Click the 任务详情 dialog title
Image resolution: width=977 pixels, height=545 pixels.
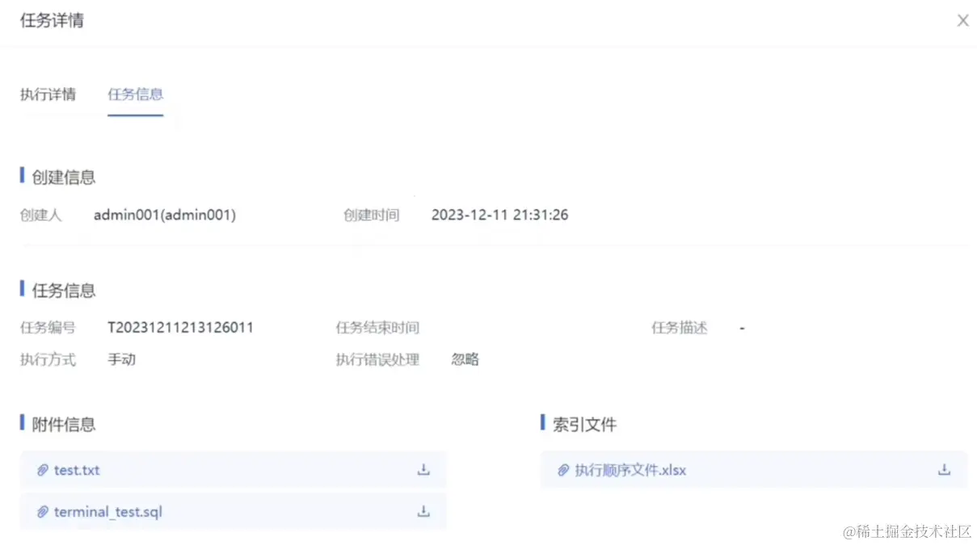[x=52, y=21]
